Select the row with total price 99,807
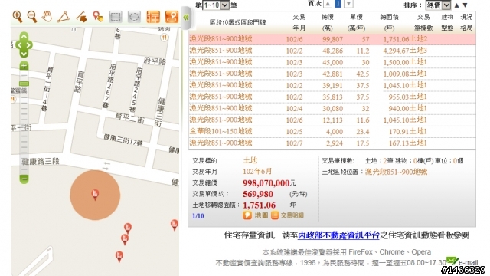The width and height of the screenshot is (490, 276). pos(332,39)
